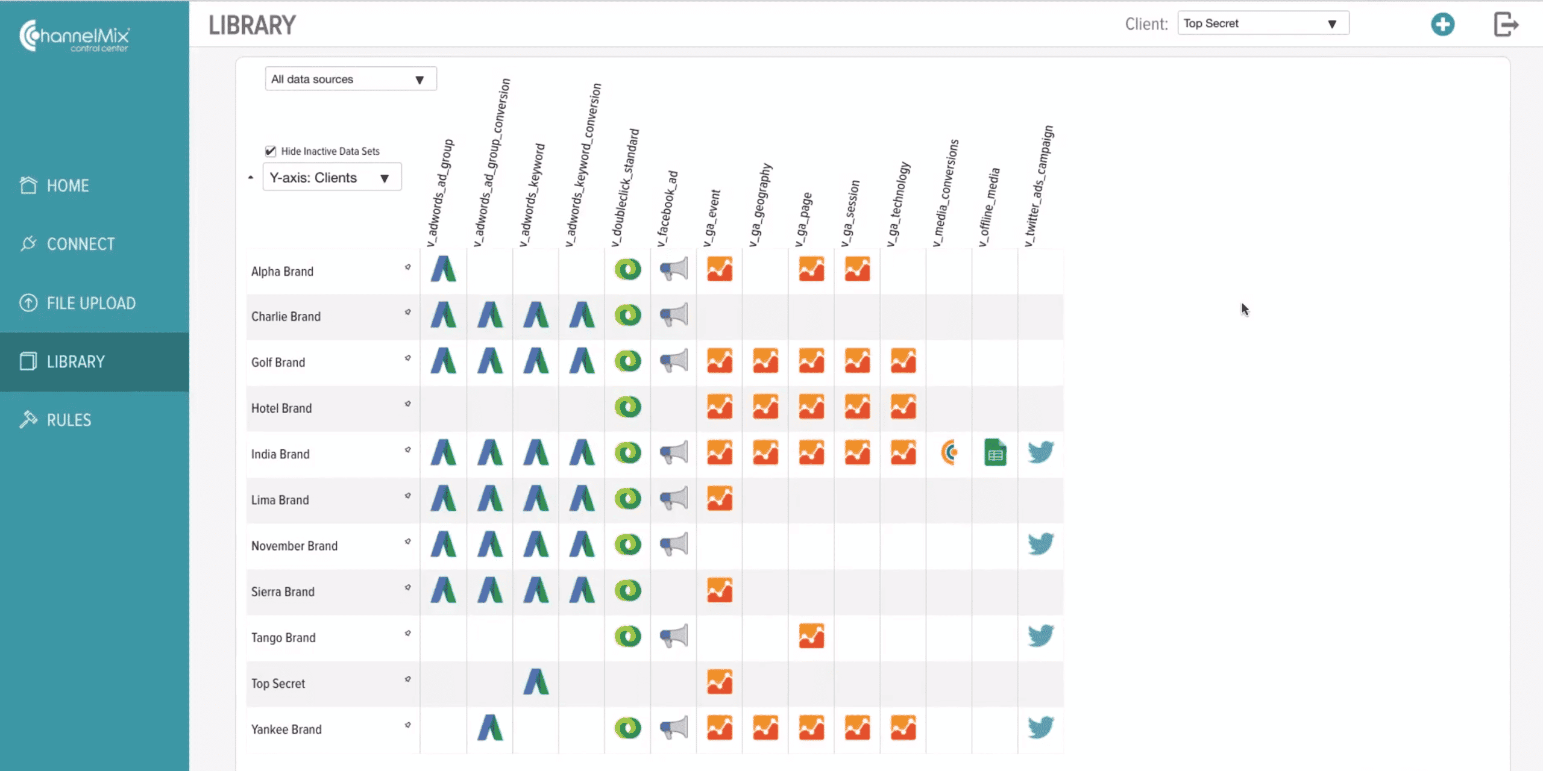
Task: Click Alpha Brand Facebook ad megaphone icon
Action: pyautogui.click(x=673, y=269)
